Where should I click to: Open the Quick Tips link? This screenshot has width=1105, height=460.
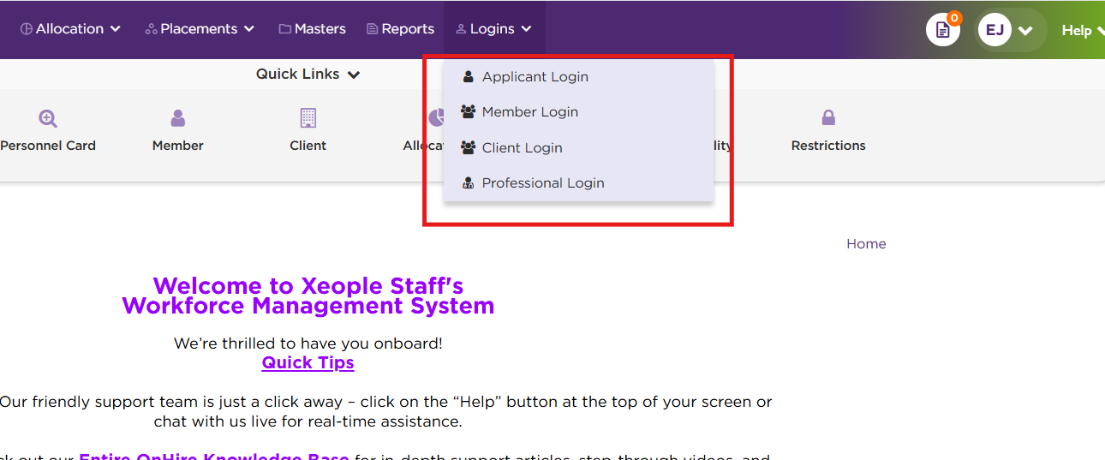pyautogui.click(x=308, y=362)
